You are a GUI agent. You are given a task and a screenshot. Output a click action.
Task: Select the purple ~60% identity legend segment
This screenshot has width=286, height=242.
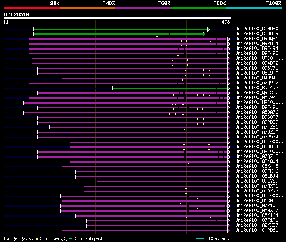click(x=143, y=8)
